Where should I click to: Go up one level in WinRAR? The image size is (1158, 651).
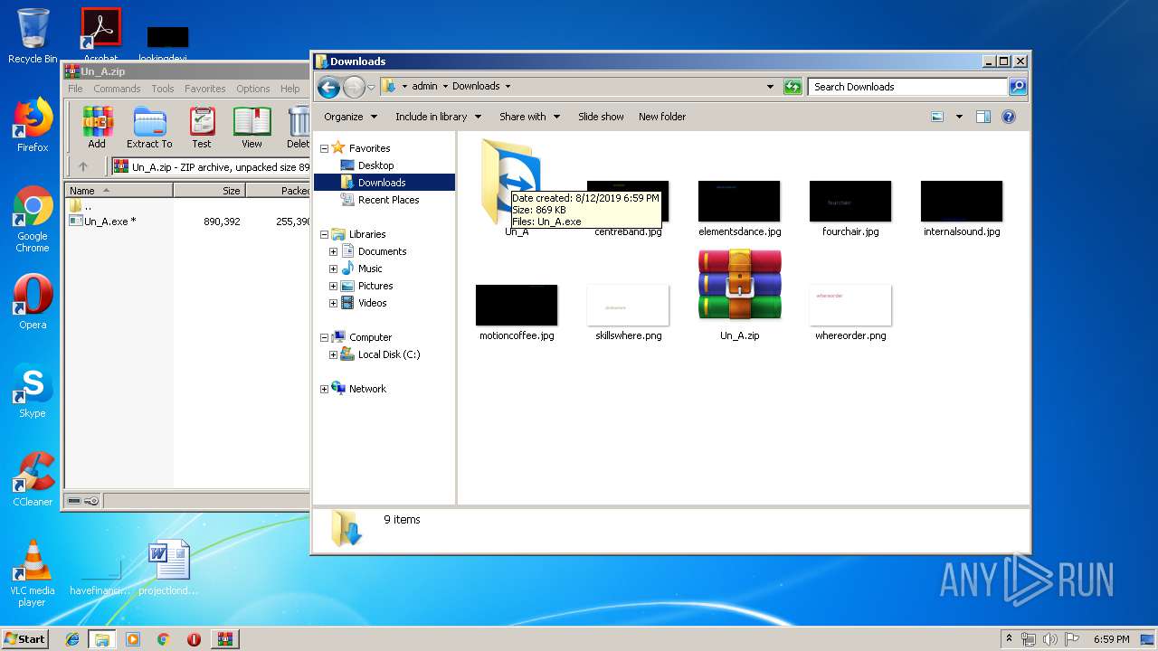tap(83, 166)
